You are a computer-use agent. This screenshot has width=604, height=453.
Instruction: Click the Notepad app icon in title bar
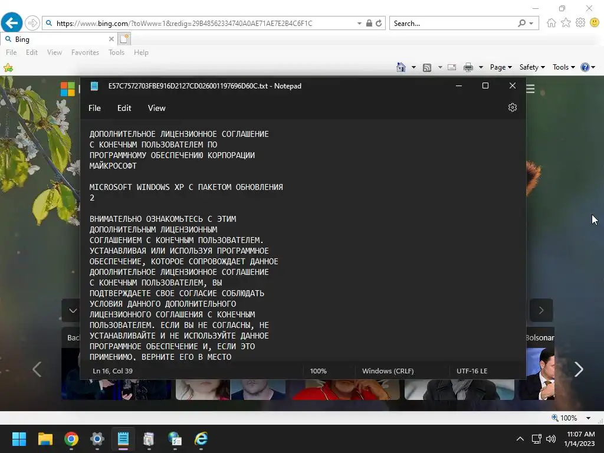tap(94, 86)
